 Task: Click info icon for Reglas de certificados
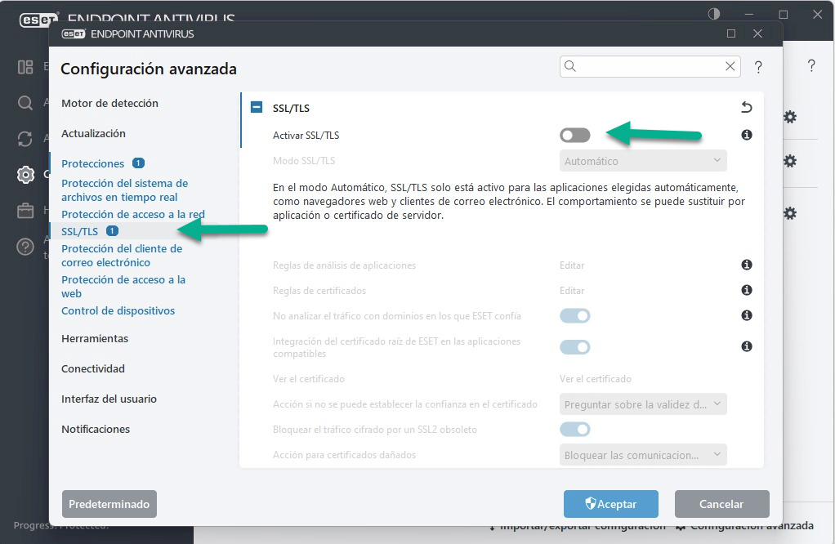(747, 290)
